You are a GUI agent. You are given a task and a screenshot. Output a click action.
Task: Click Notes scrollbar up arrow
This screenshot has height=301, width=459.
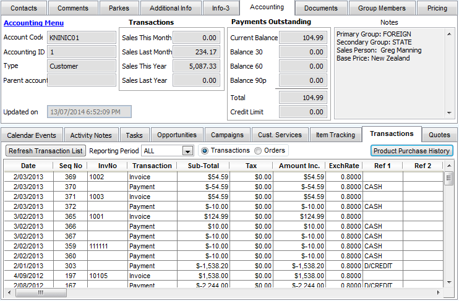click(x=449, y=34)
